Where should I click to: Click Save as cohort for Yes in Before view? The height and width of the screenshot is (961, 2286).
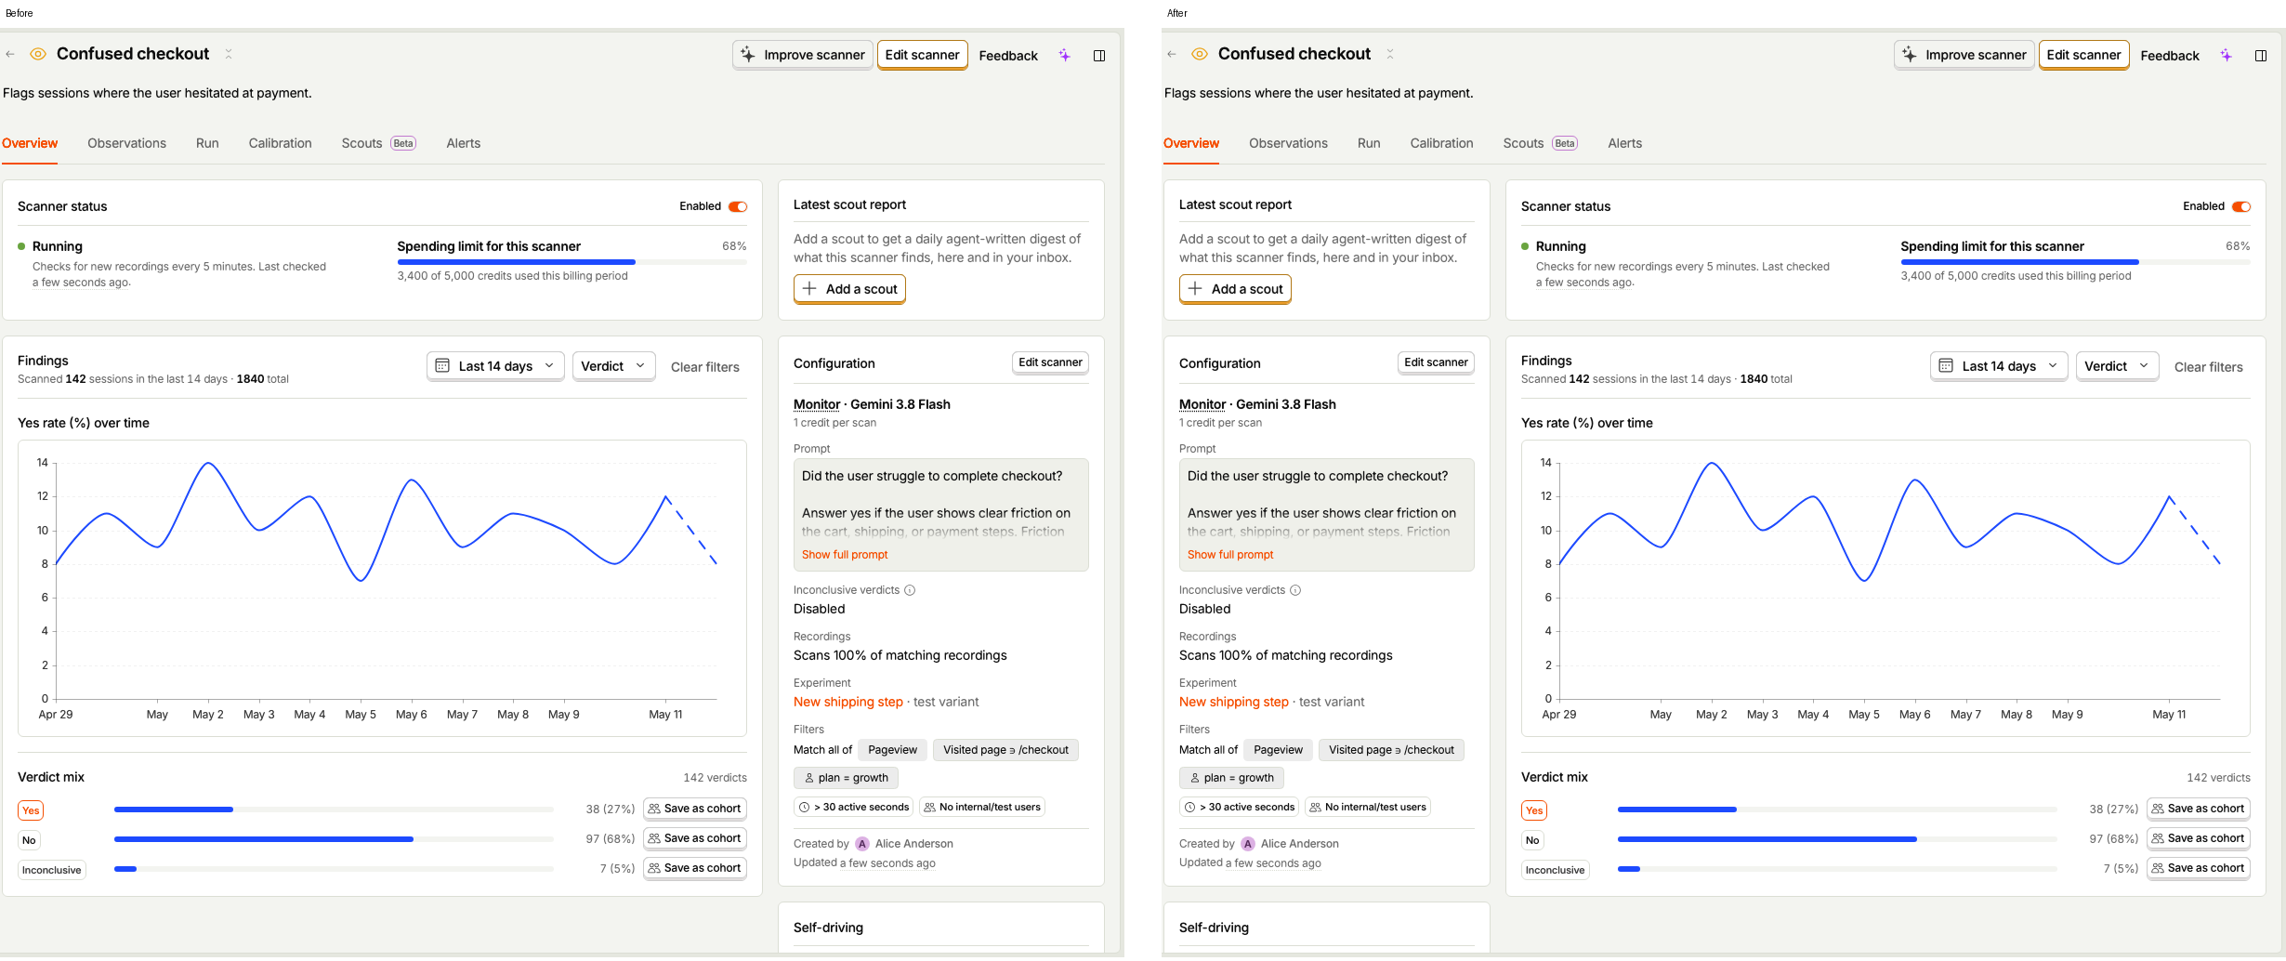[695, 809]
